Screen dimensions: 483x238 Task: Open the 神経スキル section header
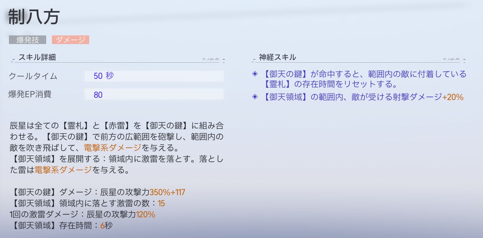[277, 57]
